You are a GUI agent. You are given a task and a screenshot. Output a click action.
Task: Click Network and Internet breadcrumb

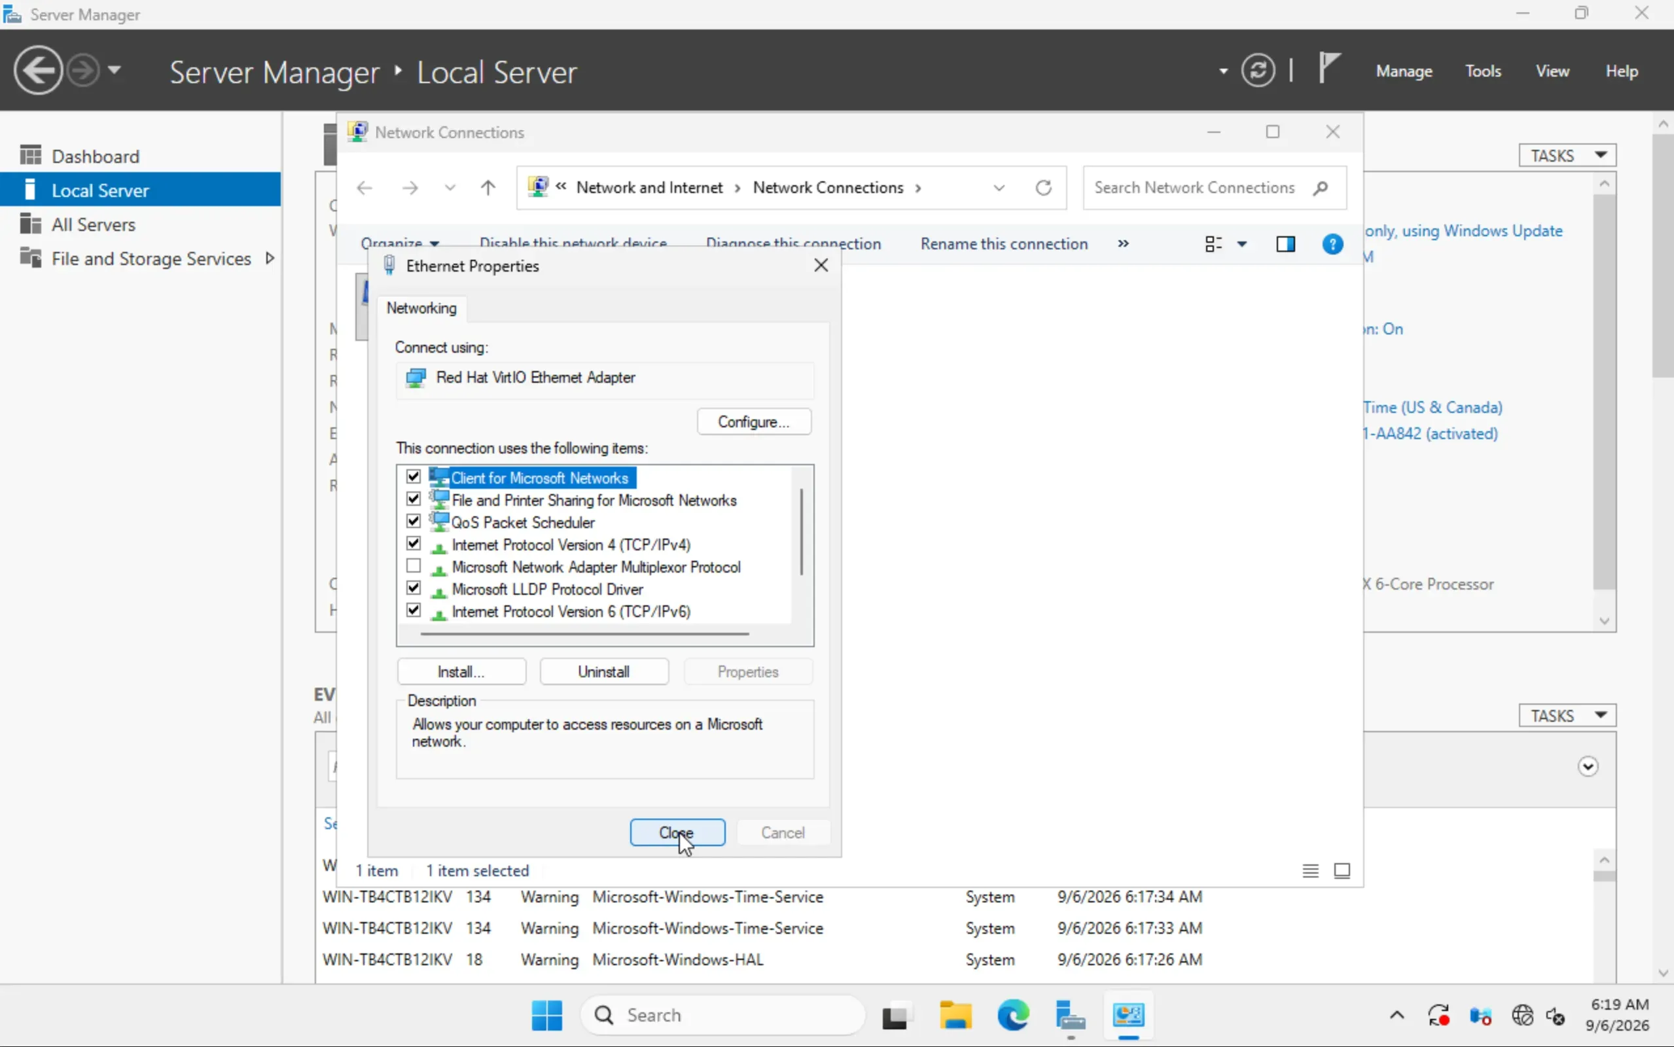[x=649, y=188]
